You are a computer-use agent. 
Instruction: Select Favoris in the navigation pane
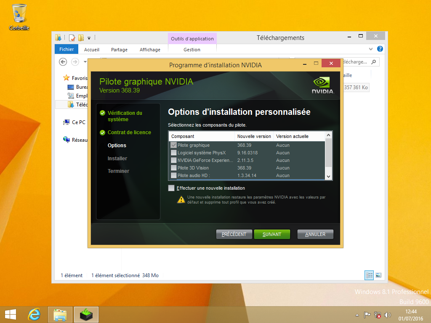[x=75, y=78]
